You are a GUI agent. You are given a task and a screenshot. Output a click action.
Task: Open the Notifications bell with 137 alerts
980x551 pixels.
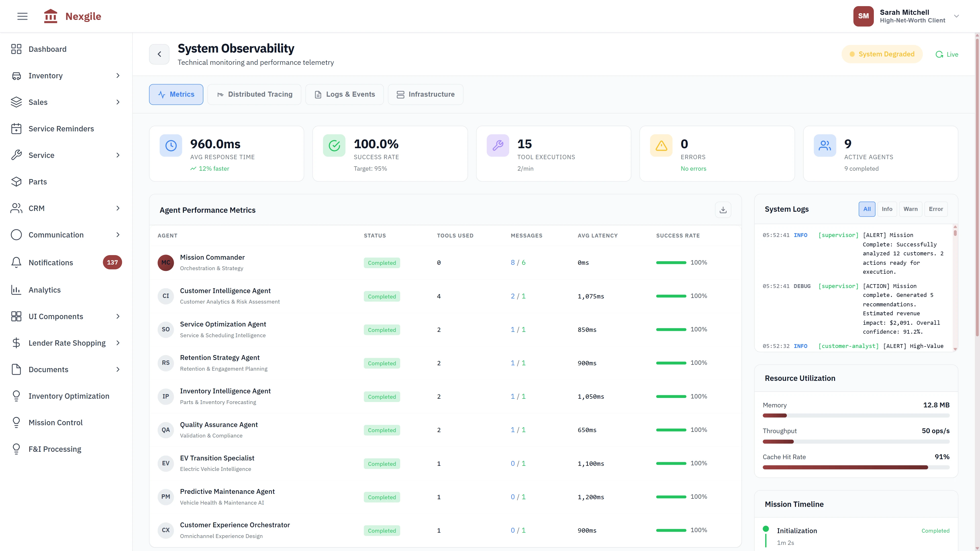tap(17, 262)
